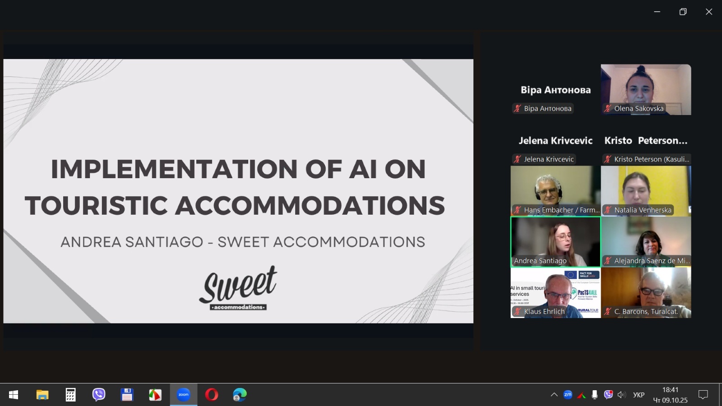Click muted mic icon beside Klaus Ehrlich
This screenshot has height=406, width=722.
[x=518, y=311]
